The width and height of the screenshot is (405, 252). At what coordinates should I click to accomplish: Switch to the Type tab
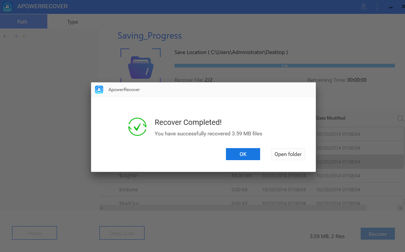click(x=72, y=22)
